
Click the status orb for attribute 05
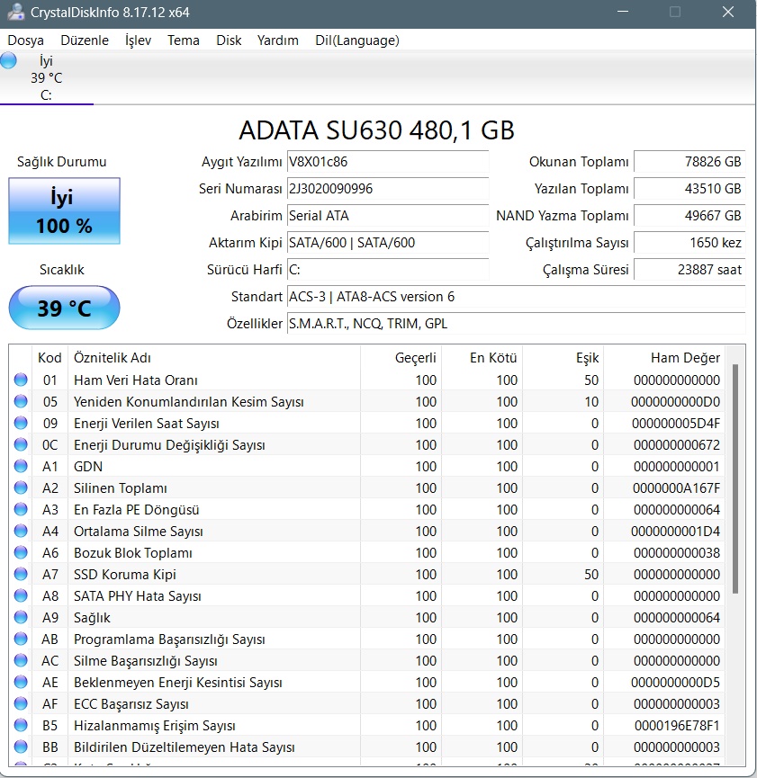21,401
